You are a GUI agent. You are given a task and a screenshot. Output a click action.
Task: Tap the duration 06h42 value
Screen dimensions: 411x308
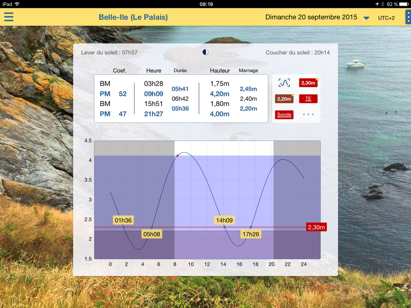[180, 99]
